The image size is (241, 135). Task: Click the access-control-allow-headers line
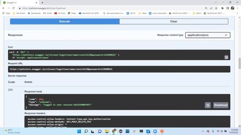pyautogui.click(x=69, y=119)
